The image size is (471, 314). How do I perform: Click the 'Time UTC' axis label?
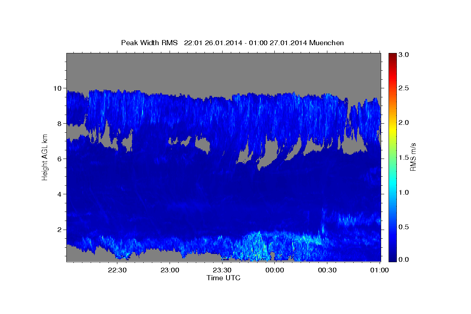coord(223,278)
